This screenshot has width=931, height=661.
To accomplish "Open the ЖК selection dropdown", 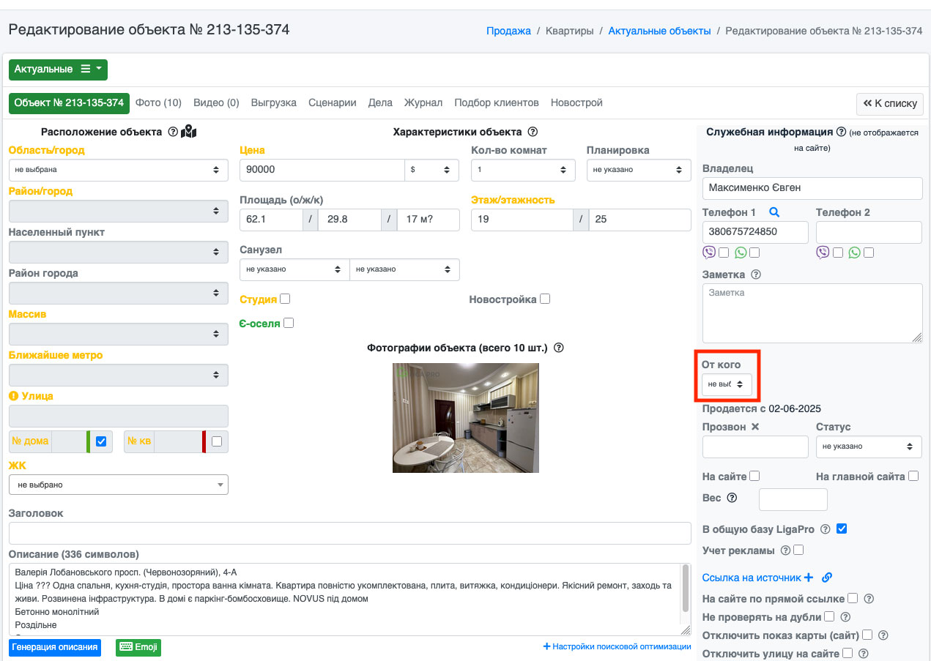I will coord(118,485).
